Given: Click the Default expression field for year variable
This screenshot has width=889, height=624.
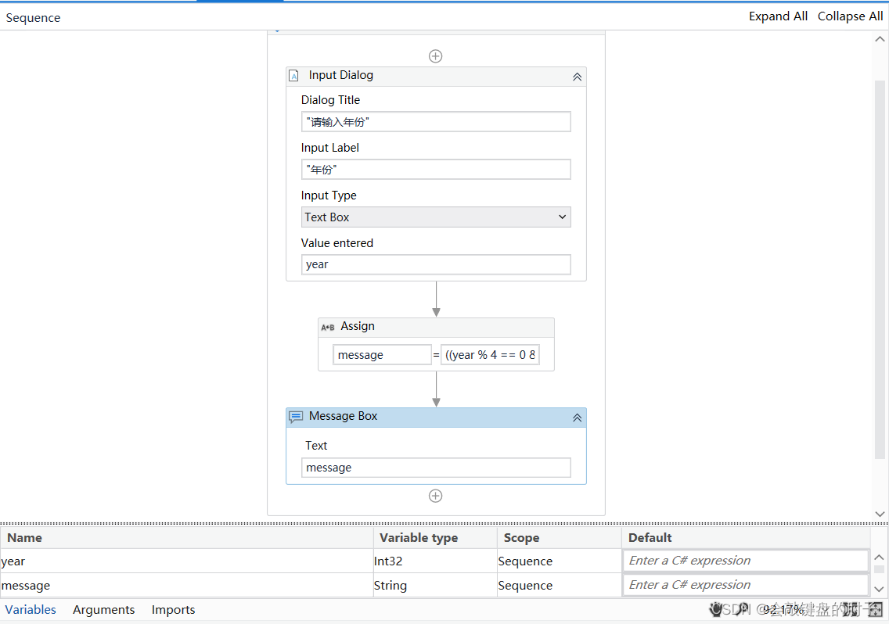Looking at the screenshot, I should 745,560.
